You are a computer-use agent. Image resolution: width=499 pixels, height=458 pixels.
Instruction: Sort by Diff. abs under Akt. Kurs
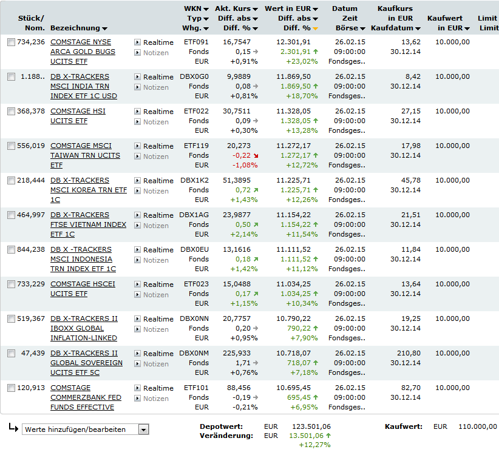point(255,19)
